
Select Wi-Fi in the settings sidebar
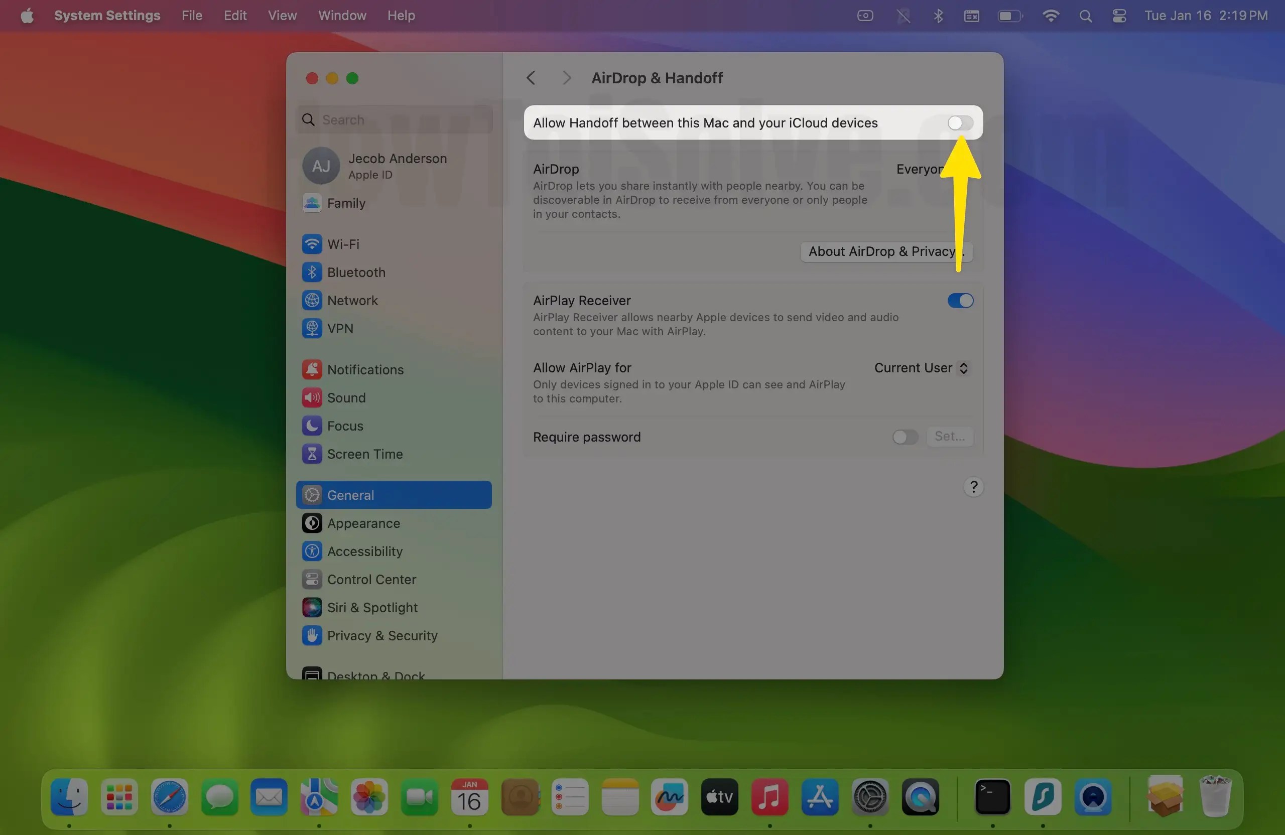pos(343,244)
